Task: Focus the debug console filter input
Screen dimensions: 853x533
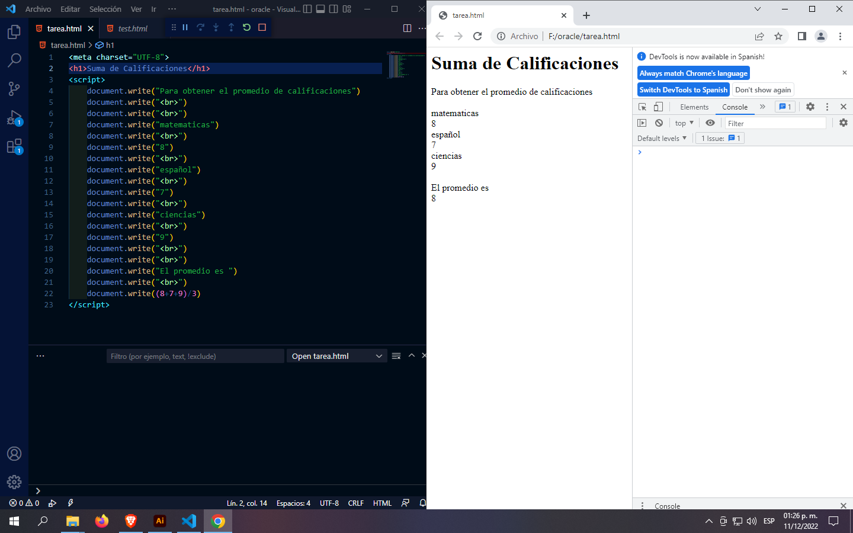Action: coord(195,356)
